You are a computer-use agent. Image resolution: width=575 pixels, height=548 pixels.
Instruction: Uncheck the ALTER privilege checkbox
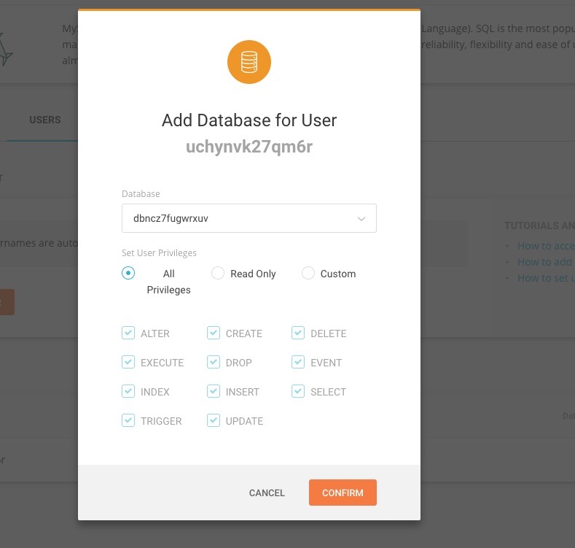pos(128,333)
